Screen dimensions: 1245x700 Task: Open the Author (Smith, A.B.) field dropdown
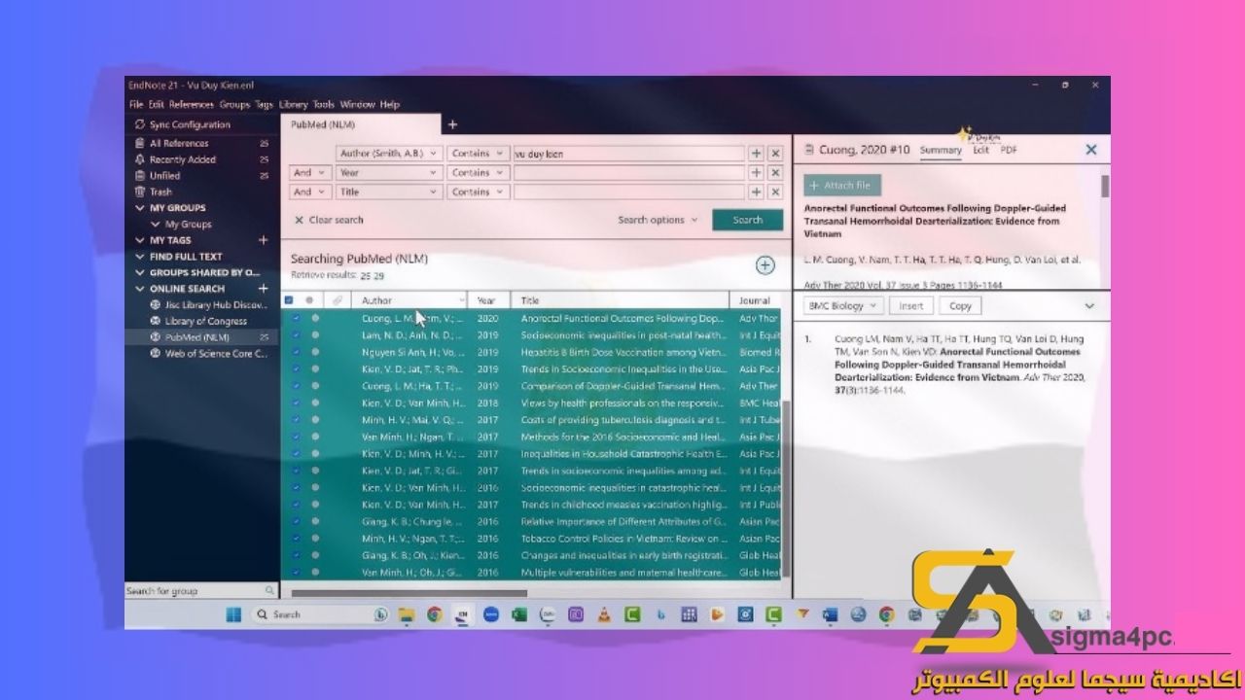(389, 154)
